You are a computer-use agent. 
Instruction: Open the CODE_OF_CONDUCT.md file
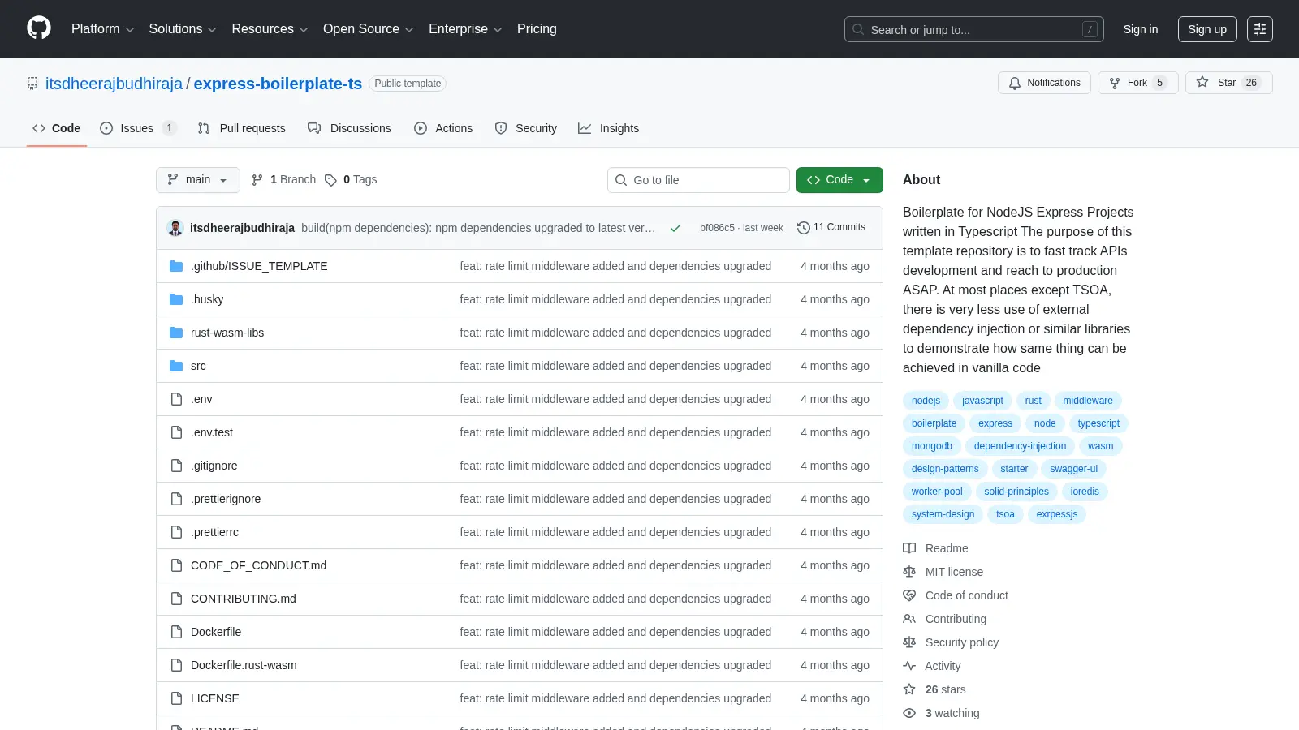[x=258, y=565]
